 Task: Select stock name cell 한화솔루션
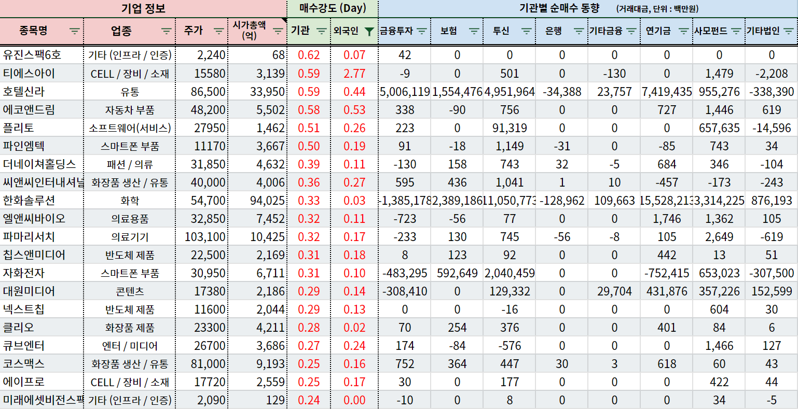point(42,200)
